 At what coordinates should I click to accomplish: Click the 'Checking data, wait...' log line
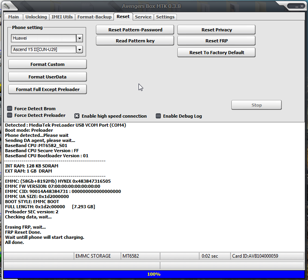[28, 217]
